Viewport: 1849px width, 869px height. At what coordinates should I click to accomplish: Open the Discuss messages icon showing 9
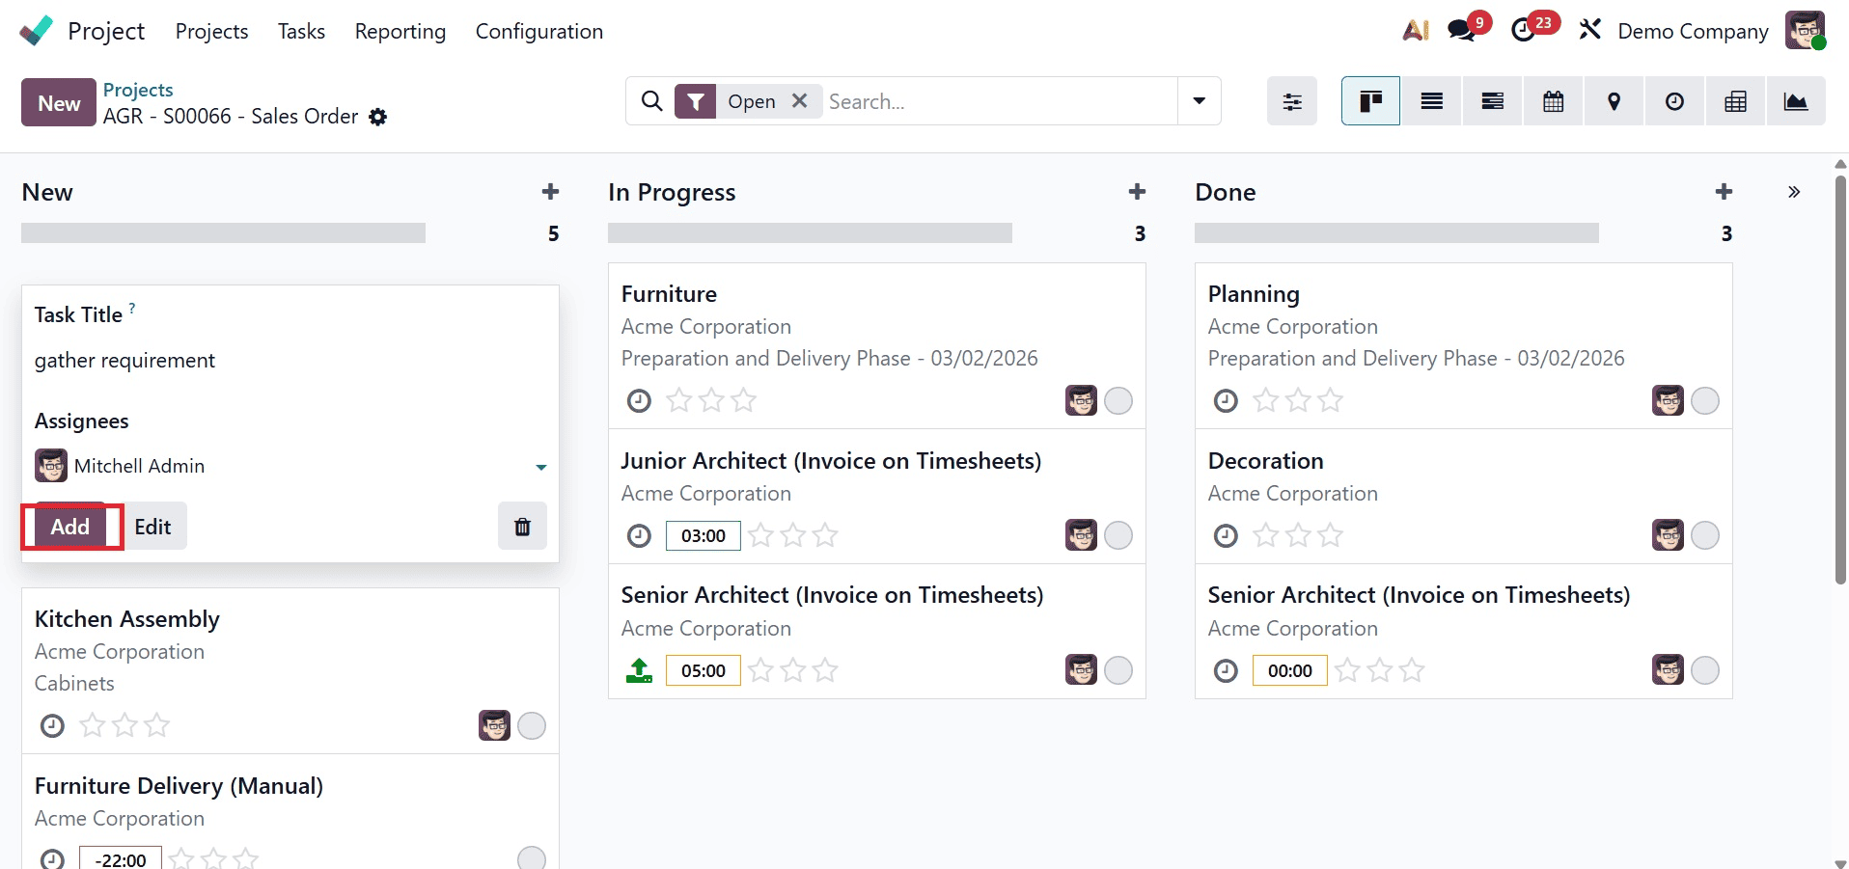coord(1460,30)
